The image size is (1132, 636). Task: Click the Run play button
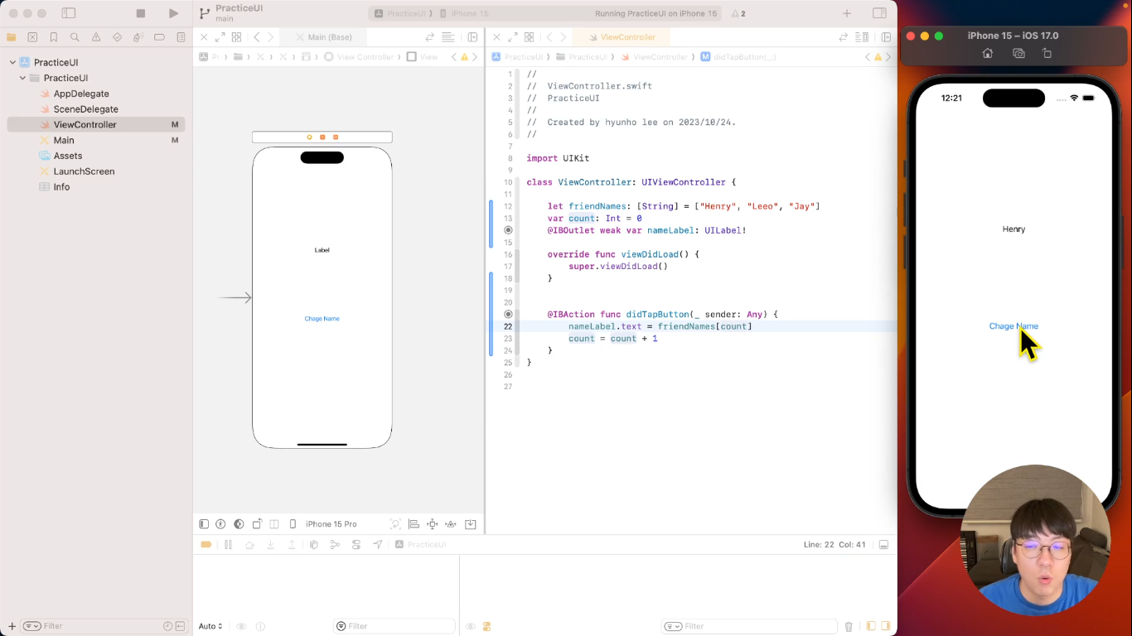click(x=173, y=13)
